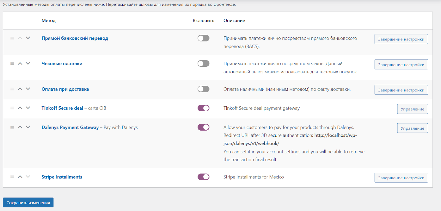441x211 pixels.
Task: Move Прямой банковский перевод down with arrow
Action: 28,38
